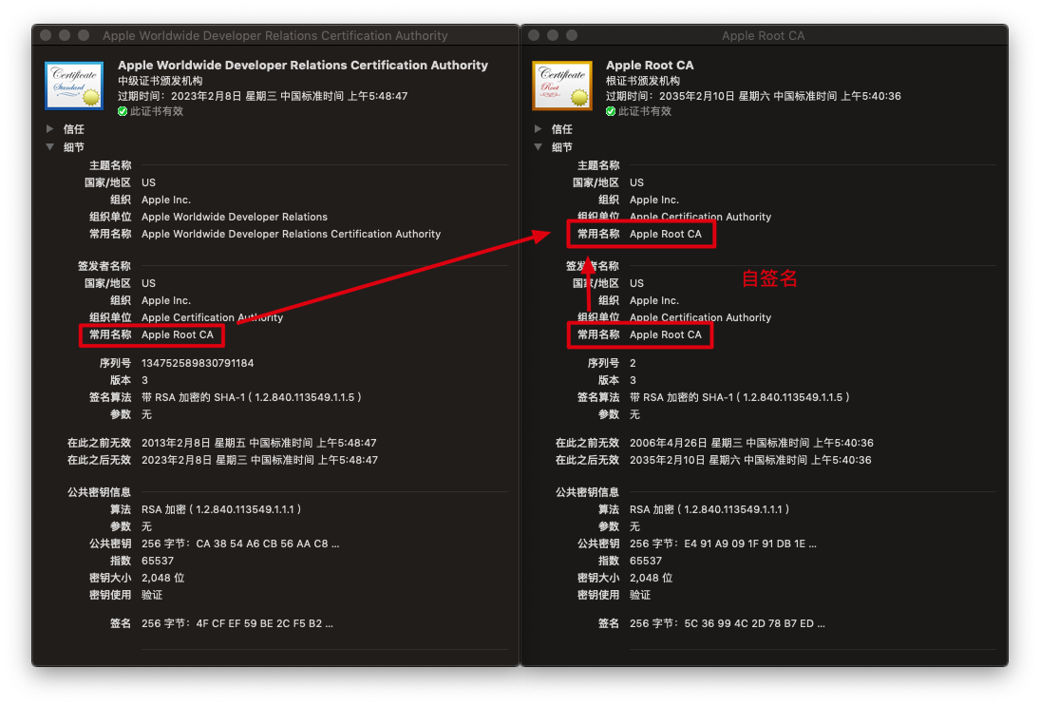
Task: Close the Apple Worldwide Developer Relations window
Action: tap(46, 35)
